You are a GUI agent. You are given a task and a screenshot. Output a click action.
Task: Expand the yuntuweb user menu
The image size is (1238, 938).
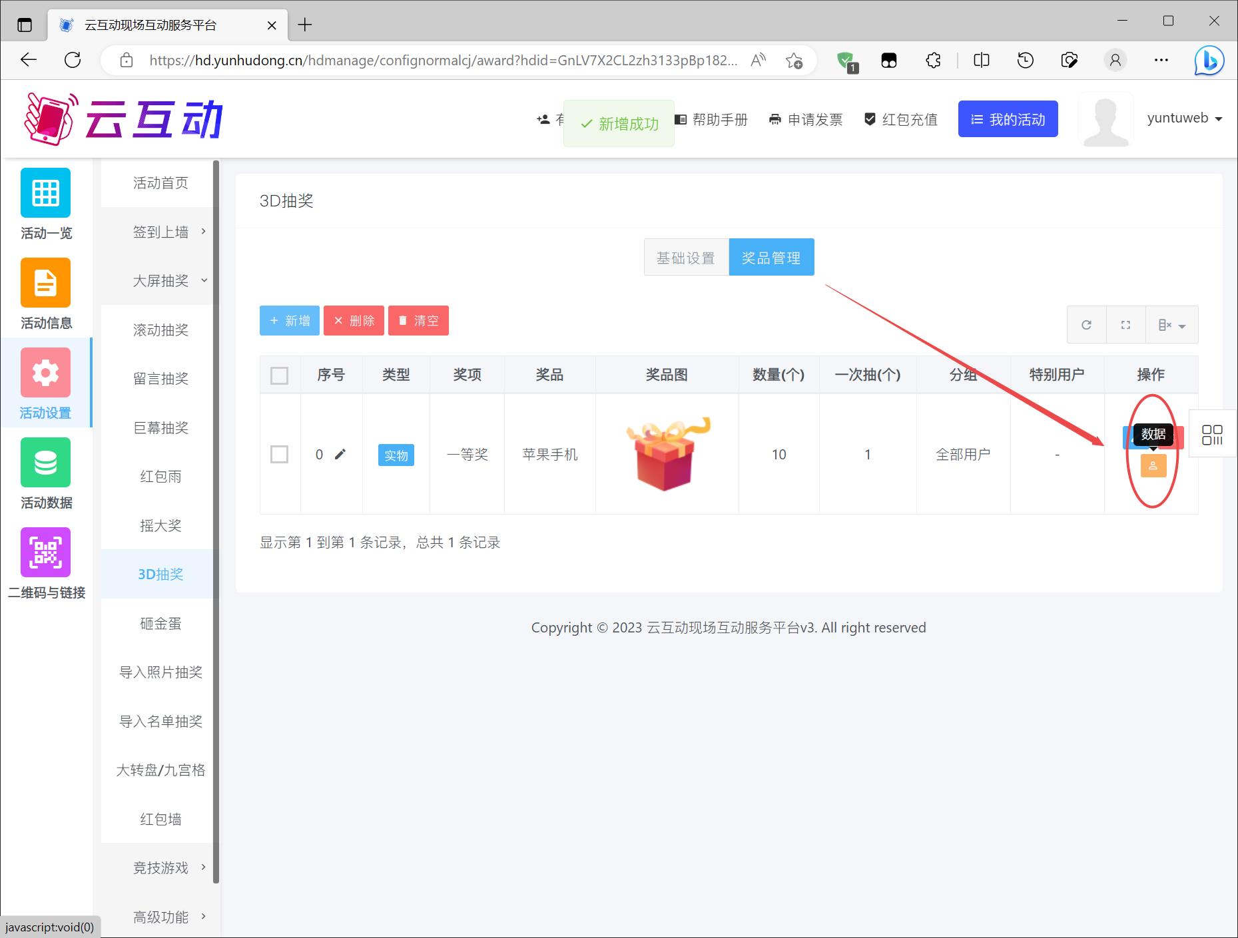(1184, 118)
